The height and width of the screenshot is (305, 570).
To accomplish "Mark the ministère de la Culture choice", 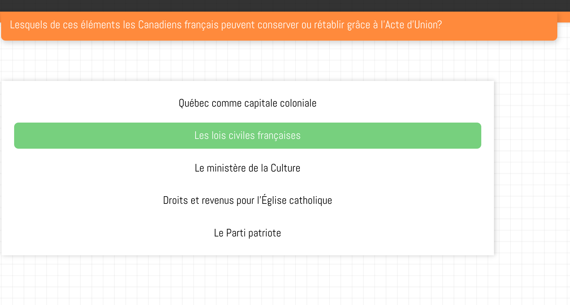I will [247, 168].
